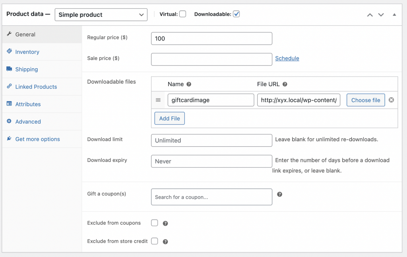Click the Inventory tag icon

coord(9,51)
